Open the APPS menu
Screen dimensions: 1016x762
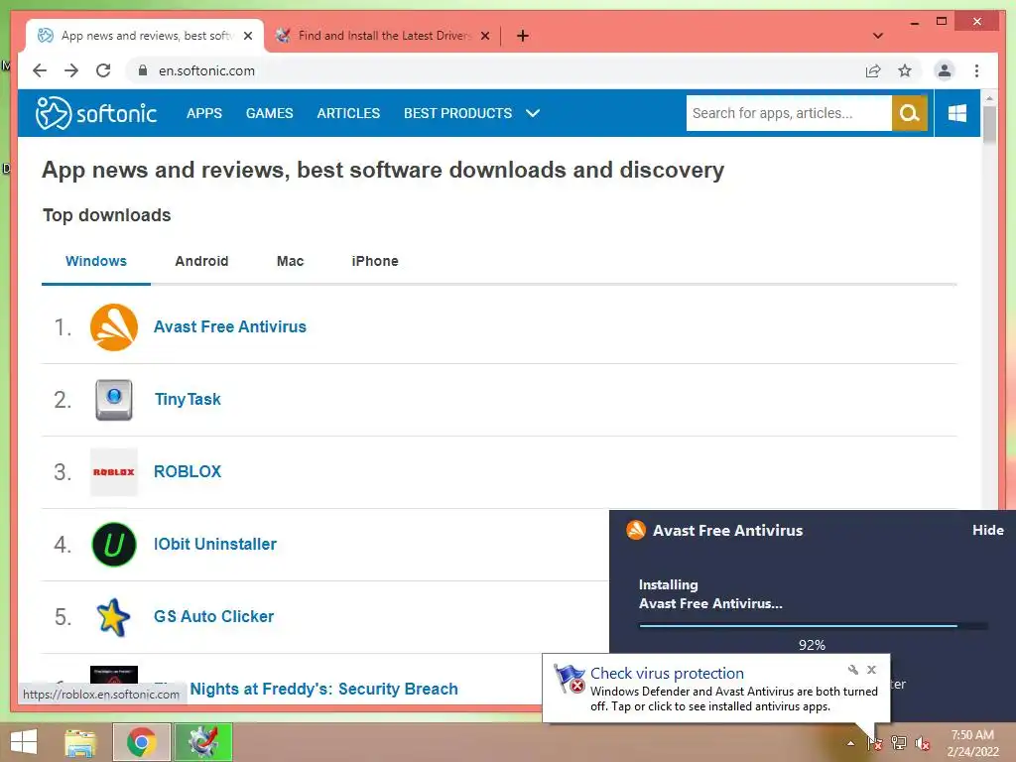pyautogui.click(x=204, y=113)
